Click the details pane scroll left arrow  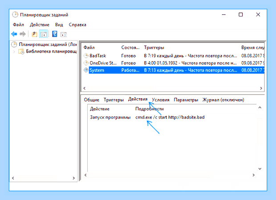pyautogui.click(x=85, y=175)
